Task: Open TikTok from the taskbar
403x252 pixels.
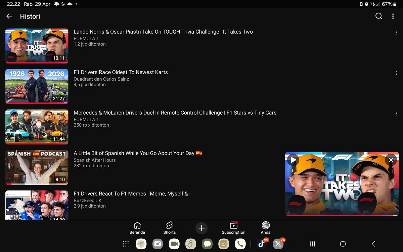Action: point(262,244)
